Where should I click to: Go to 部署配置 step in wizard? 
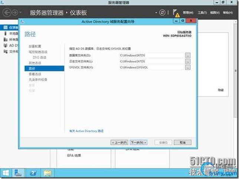point(35,46)
